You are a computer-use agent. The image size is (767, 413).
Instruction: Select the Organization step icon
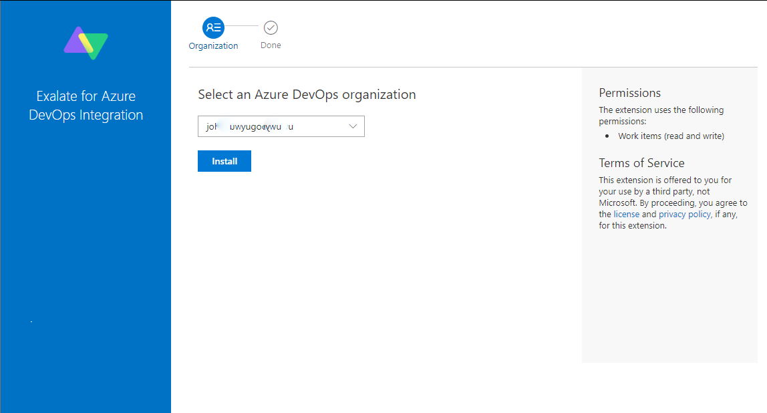coord(213,28)
